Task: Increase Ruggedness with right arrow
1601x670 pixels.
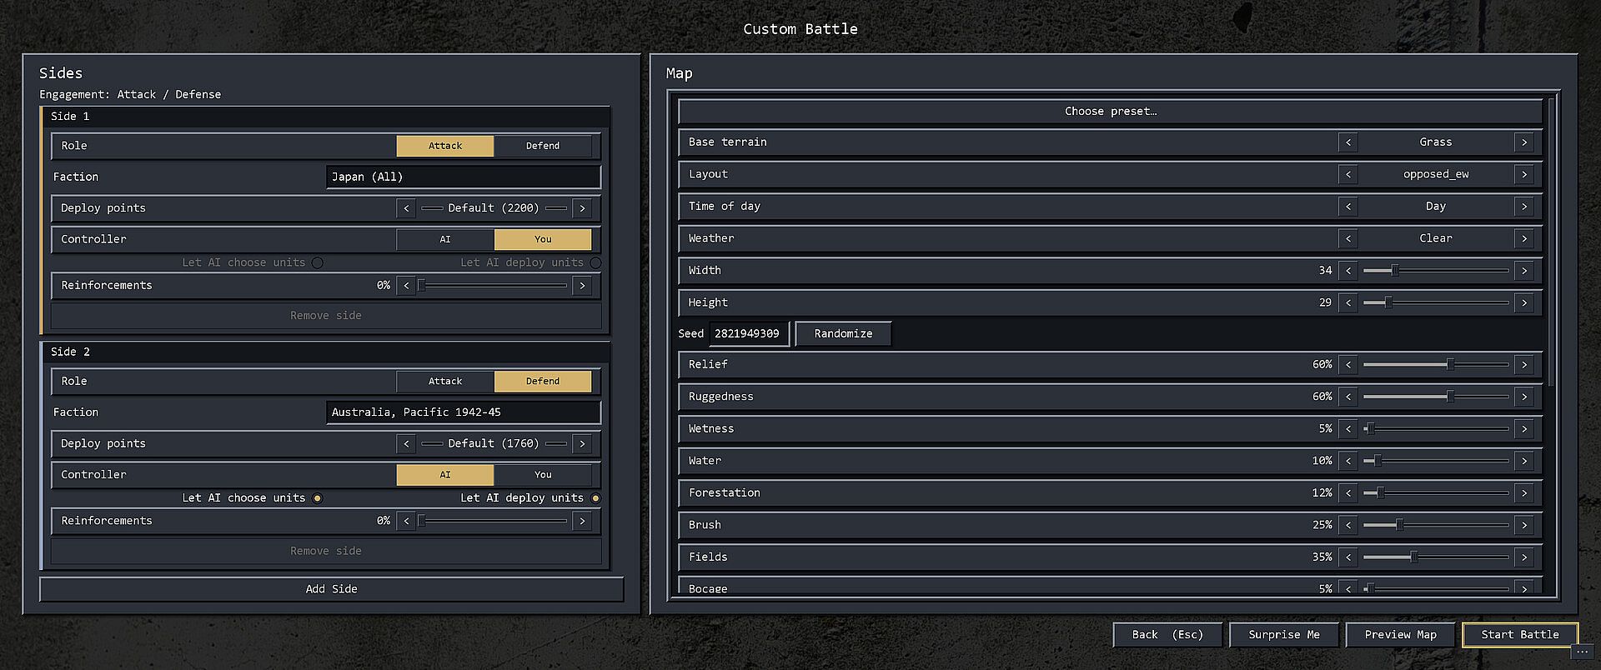Action: tap(1524, 397)
